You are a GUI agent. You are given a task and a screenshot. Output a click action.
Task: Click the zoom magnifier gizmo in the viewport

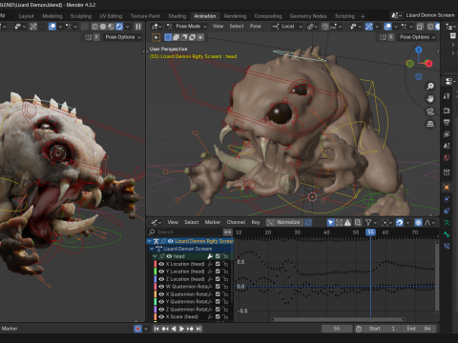430,86
